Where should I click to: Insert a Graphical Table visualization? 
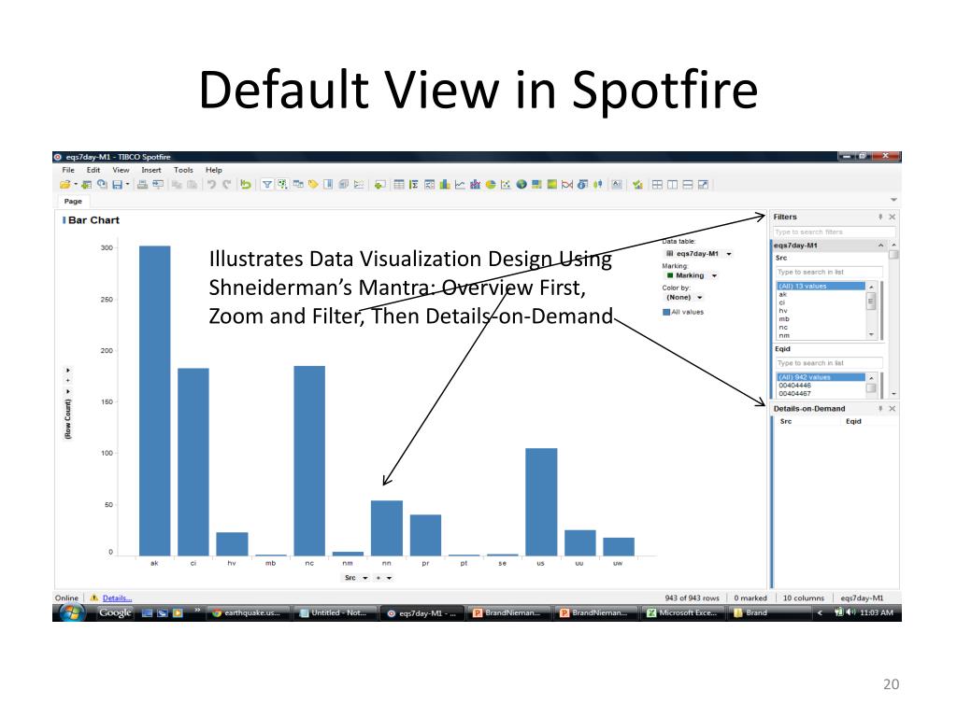point(430,184)
